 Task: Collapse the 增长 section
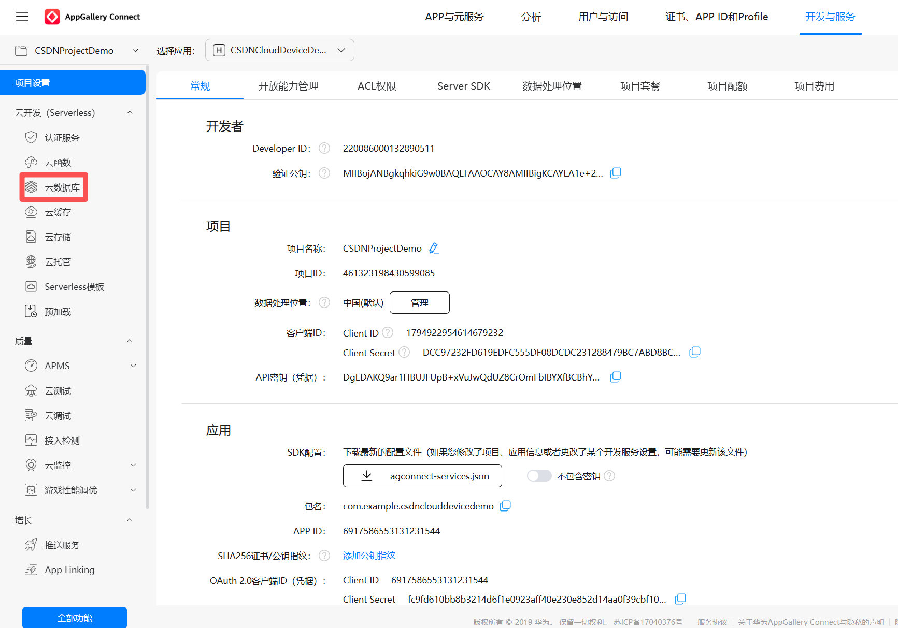click(130, 520)
